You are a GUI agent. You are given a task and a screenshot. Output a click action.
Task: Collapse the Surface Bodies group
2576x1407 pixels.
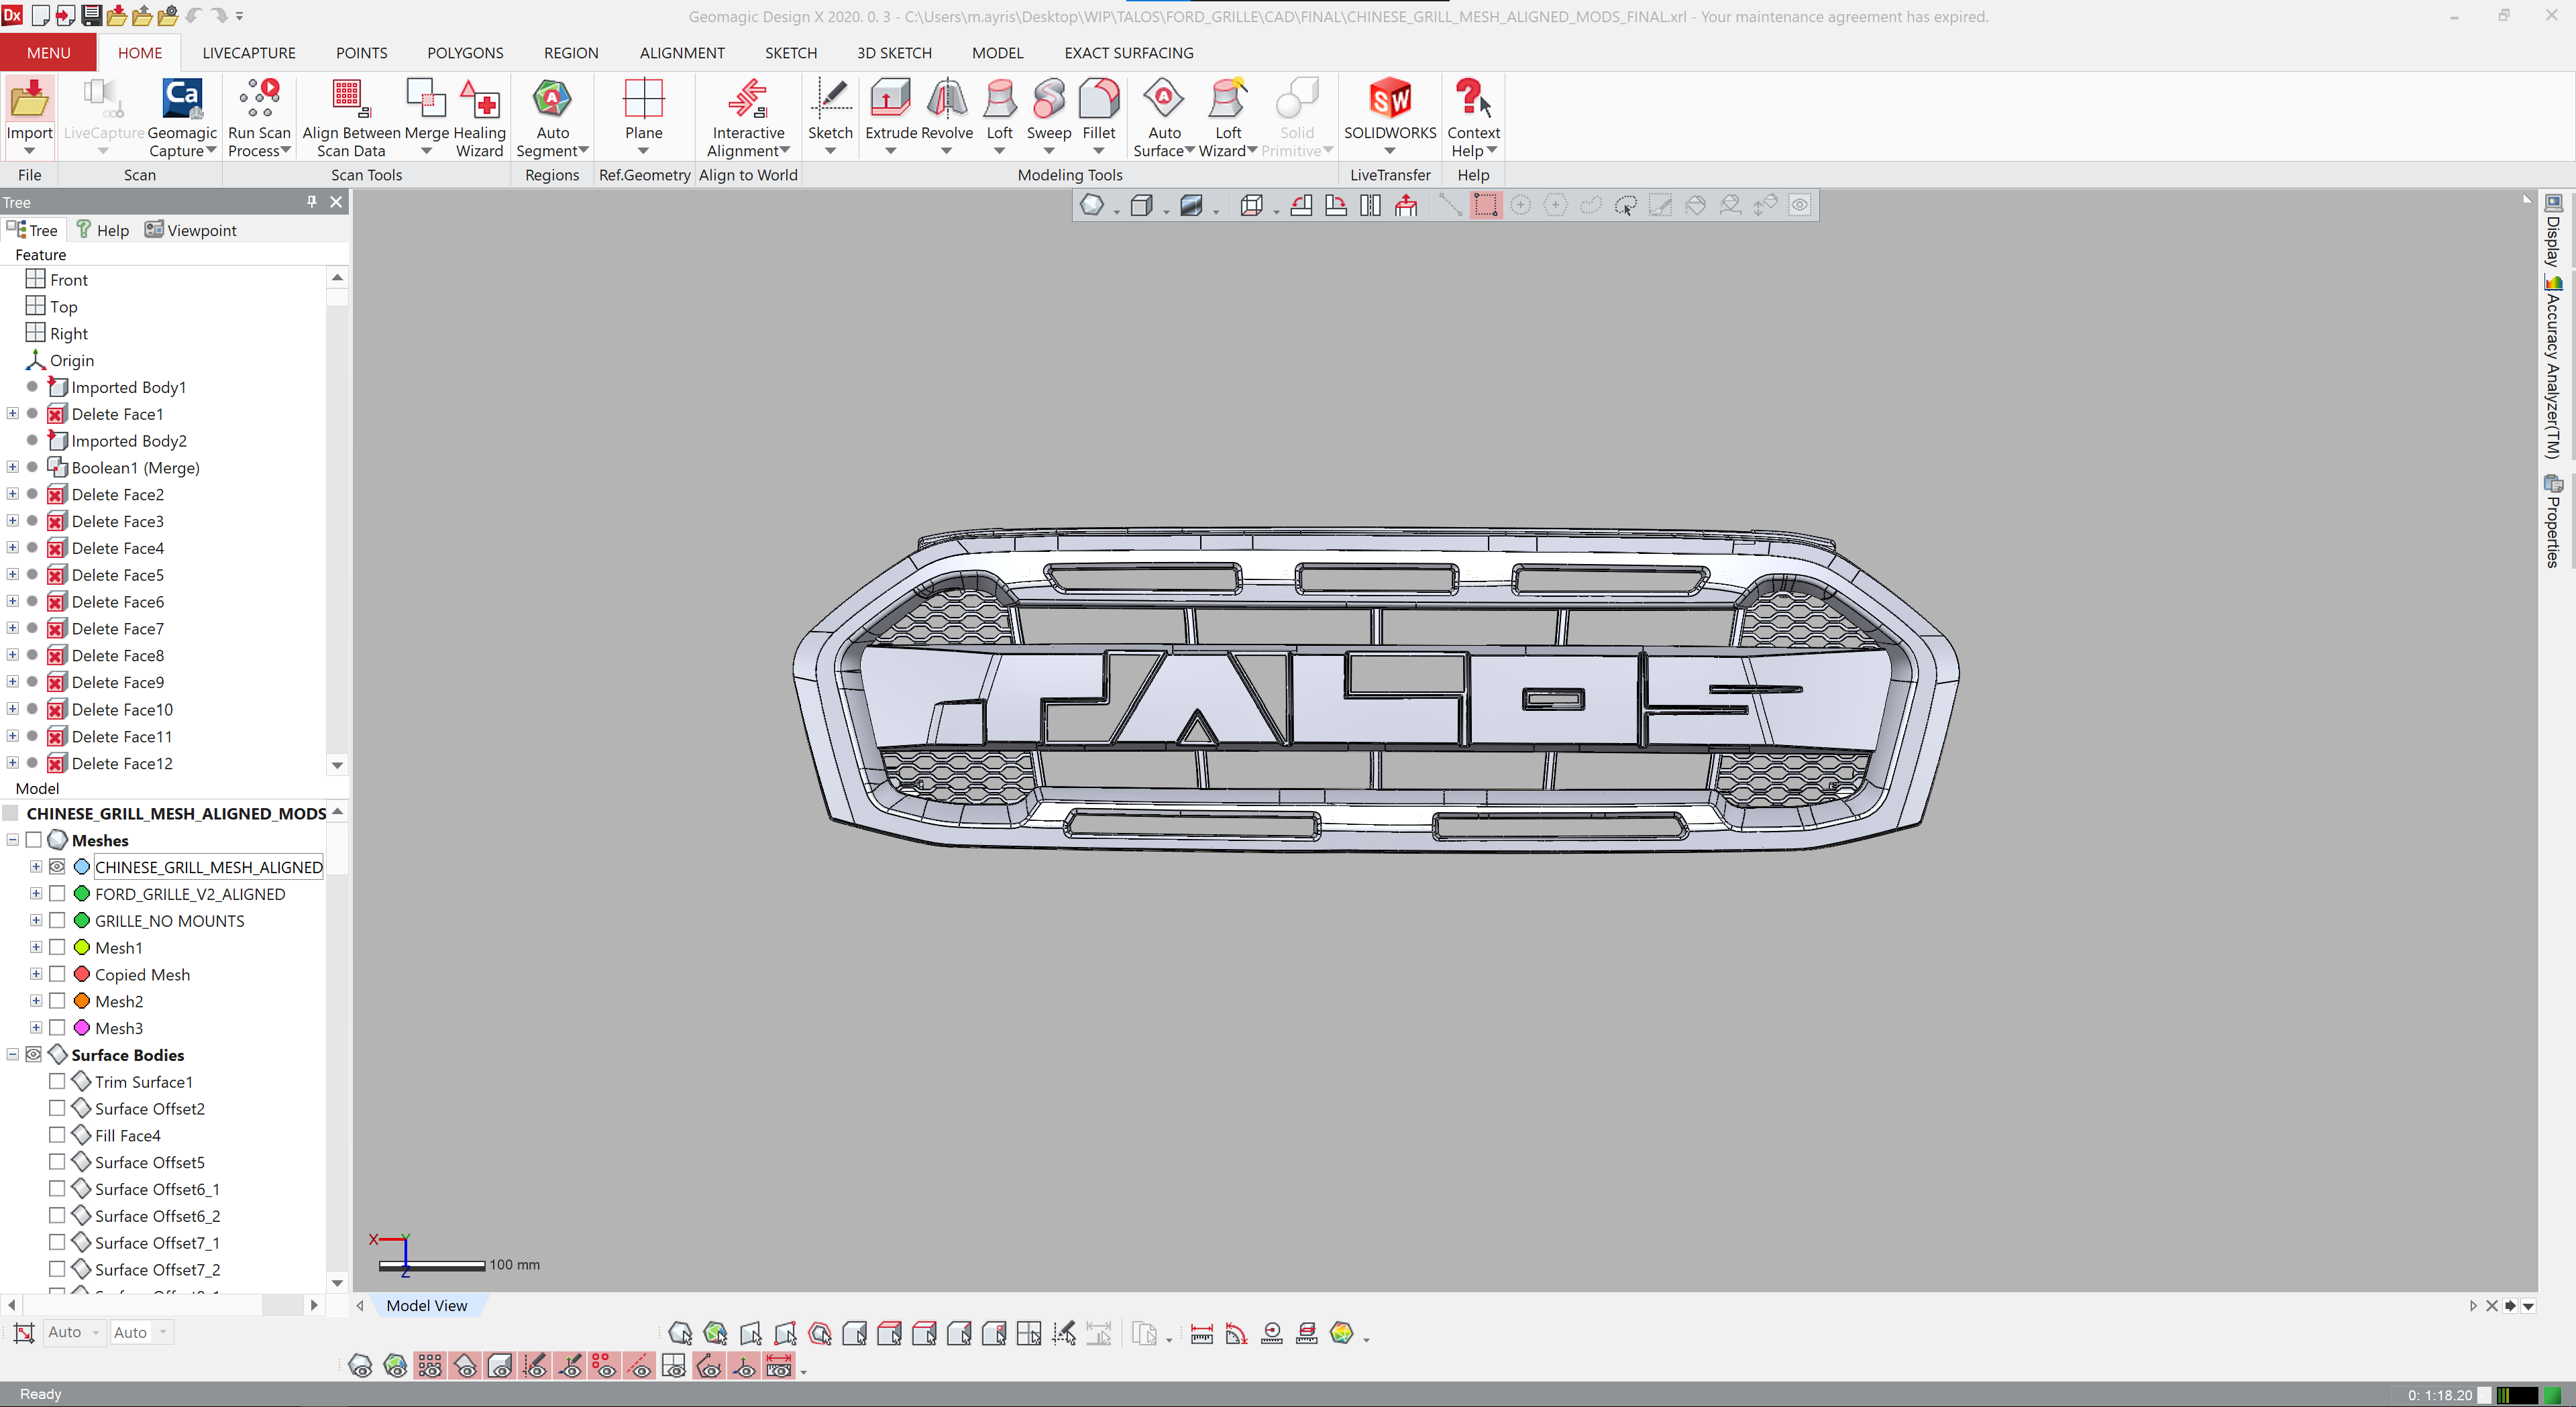pos(12,1055)
